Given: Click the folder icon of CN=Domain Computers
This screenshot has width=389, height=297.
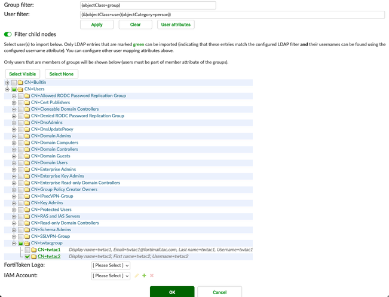Looking at the screenshot, I should pyautogui.click(x=27, y=143).
